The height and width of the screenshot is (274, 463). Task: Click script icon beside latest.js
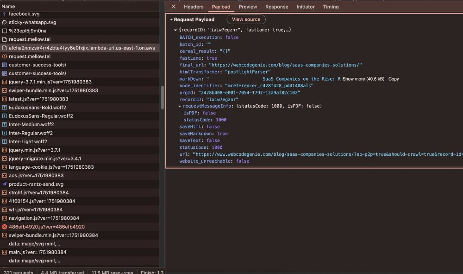pyautogui.click(x=5, y=99)
